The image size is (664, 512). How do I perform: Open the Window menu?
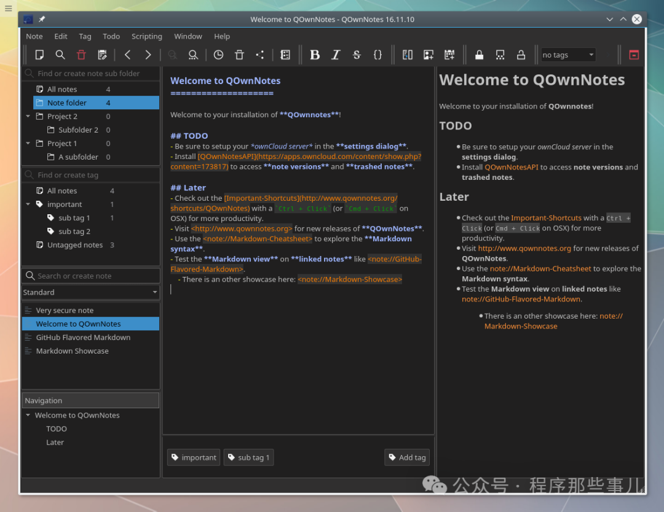188,36
